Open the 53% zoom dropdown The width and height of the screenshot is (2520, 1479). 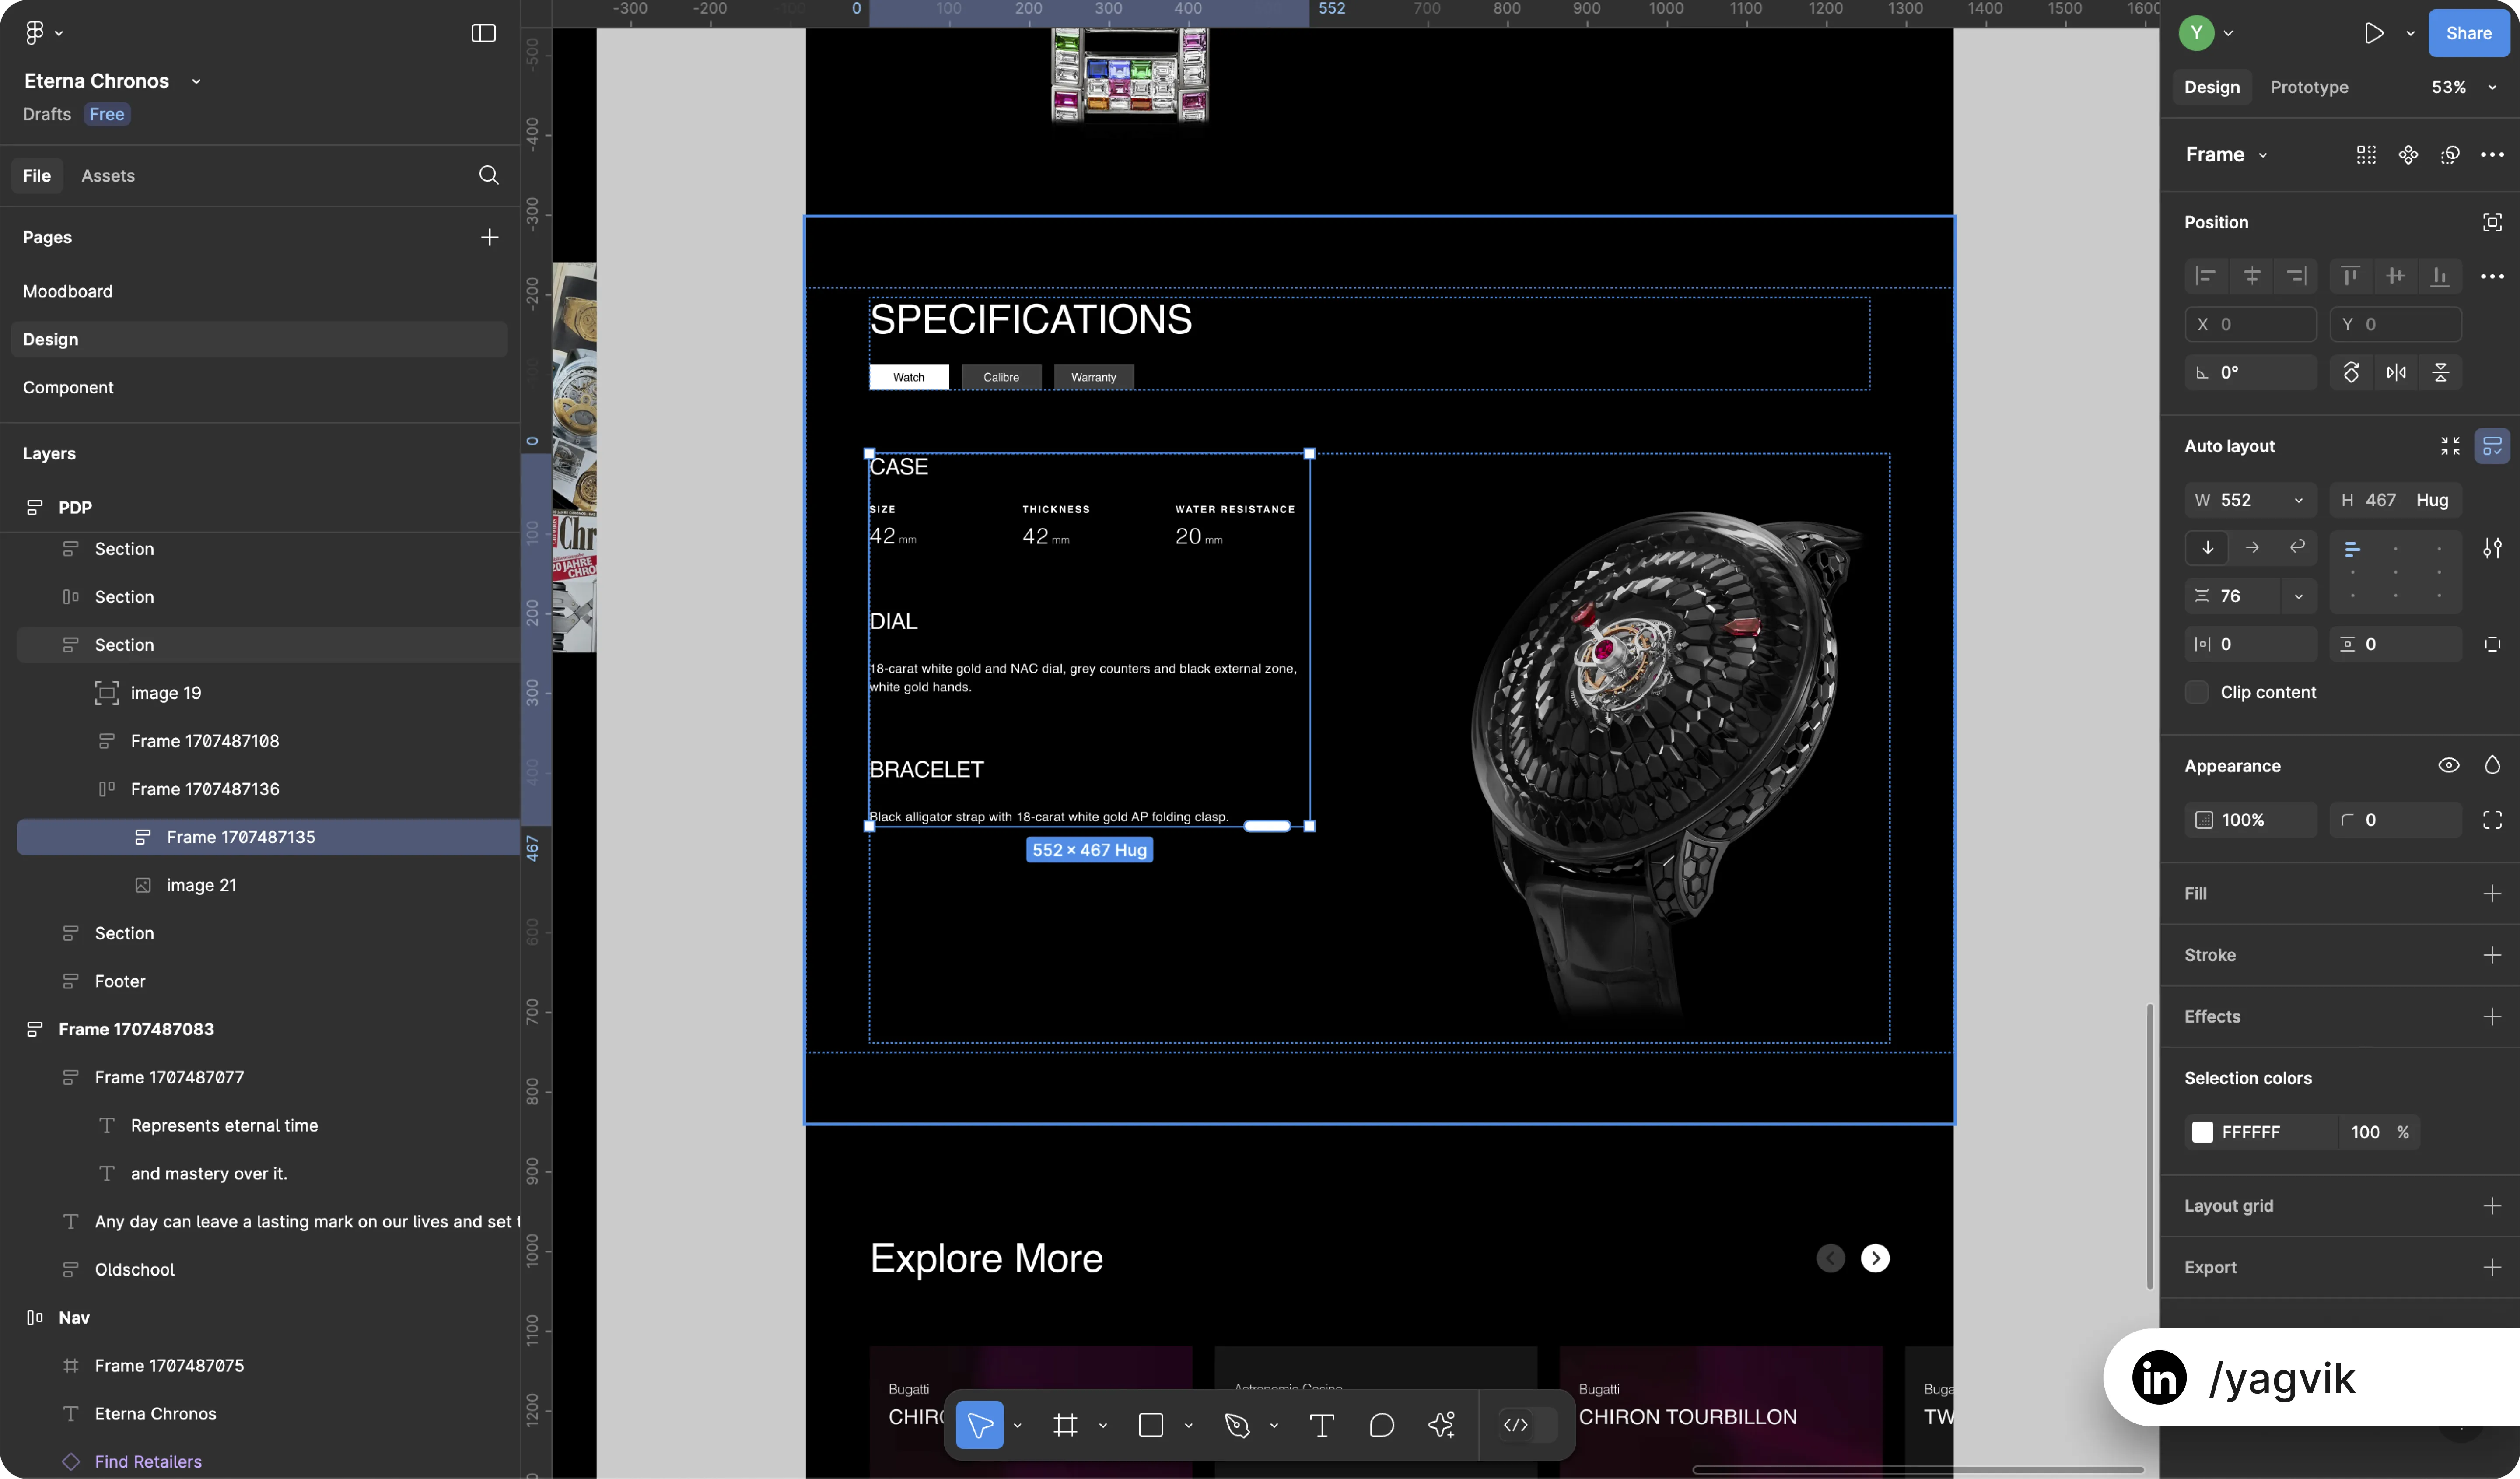tap(2463, 87)
